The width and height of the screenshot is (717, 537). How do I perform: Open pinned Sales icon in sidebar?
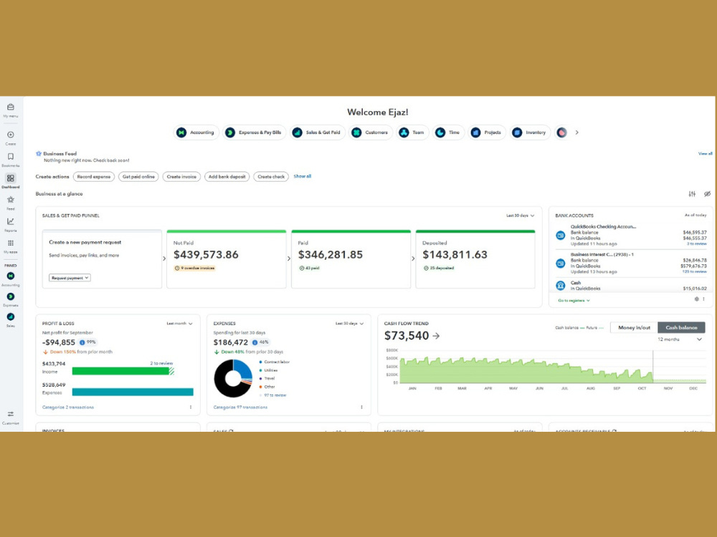point(11,316)
